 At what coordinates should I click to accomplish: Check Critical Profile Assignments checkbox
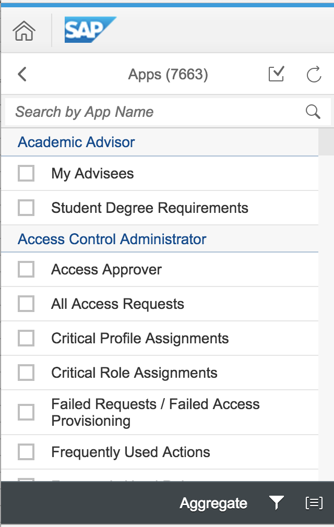click(26, 338)
